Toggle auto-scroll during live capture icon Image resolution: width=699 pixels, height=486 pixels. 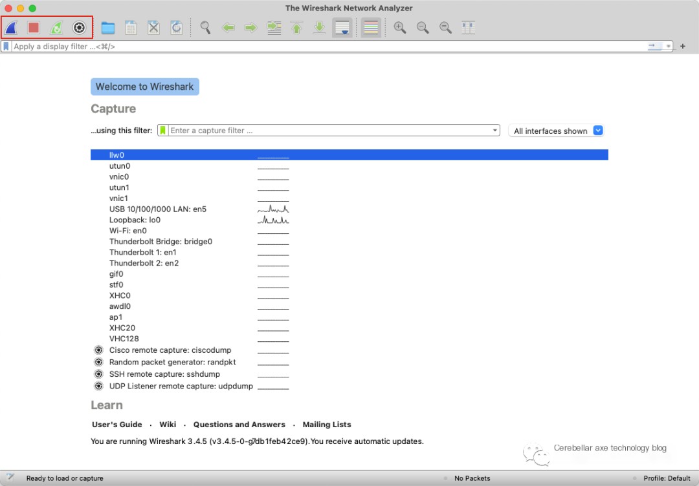pos(342,28)
